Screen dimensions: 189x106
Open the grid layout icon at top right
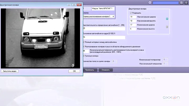pos(181,3)
